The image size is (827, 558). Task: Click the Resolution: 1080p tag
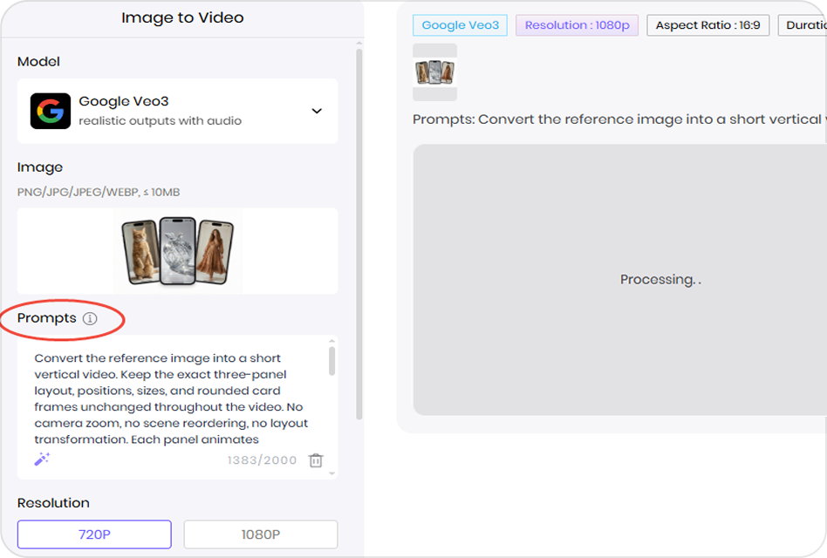tap(577, 25)
